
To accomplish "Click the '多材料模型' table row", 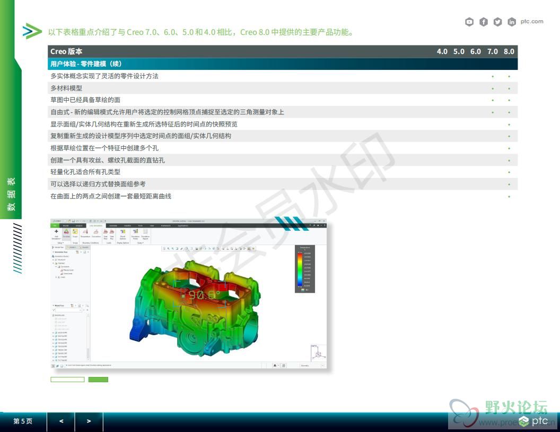I will [283, 88].
